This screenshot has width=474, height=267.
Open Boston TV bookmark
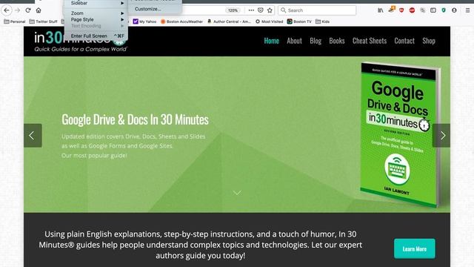tap(299, 22)
